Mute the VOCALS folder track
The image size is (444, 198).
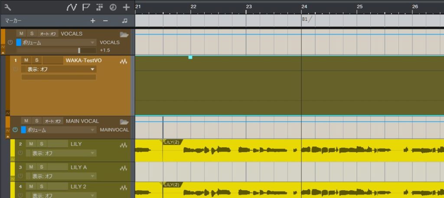pos(21,34)
